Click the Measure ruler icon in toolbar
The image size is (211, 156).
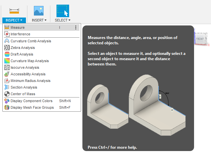[14, 10]
